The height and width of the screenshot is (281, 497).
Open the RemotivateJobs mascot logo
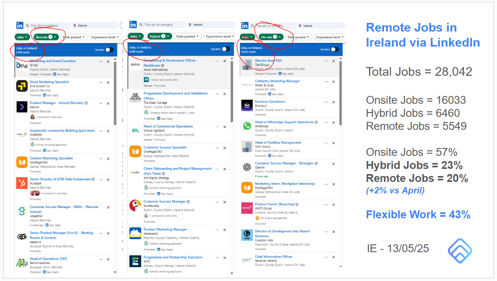pyautogui.click(x=22, y=263)
